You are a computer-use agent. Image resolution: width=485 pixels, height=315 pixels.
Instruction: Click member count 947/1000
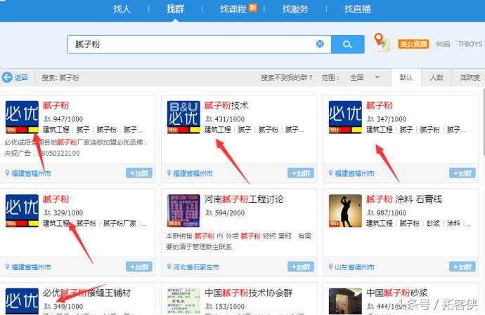click(x=67, y=119)
